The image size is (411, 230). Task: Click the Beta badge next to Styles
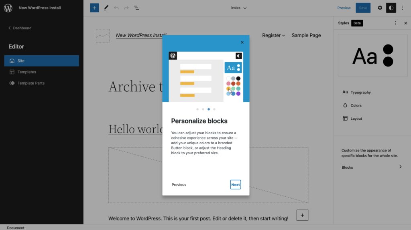tap(357, 23)
